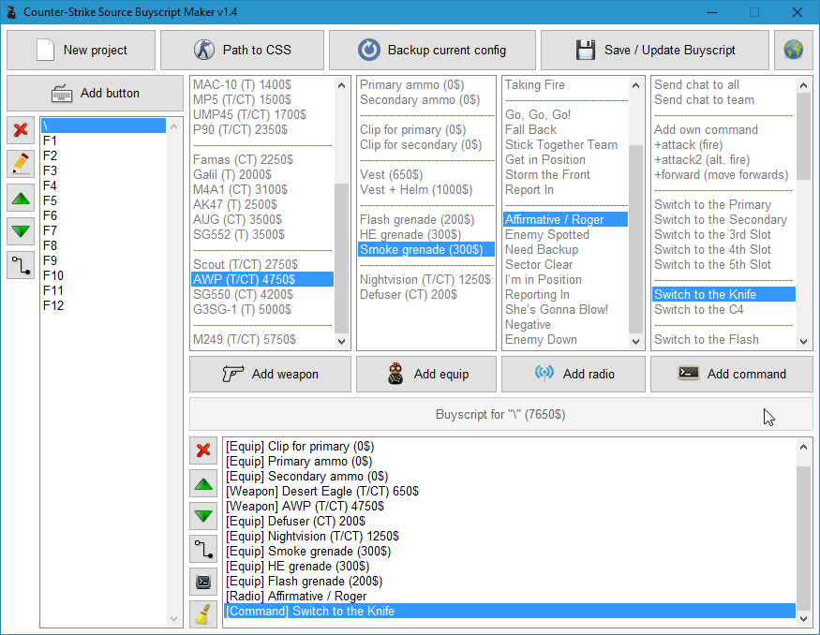Select Affirmative / Roger in radio list
The image size is (820, 635).
coord(566,219)
